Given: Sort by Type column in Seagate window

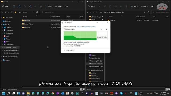Looking at the screenshot, I should point(154,17).
